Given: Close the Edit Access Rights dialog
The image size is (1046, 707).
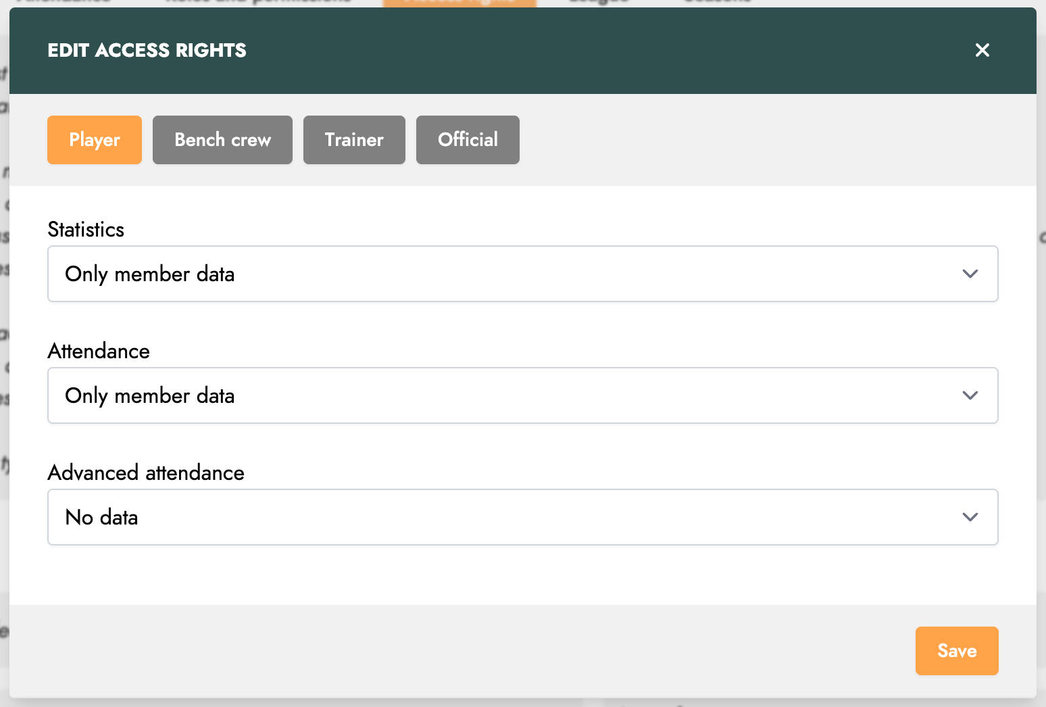Looking at the screenshot, I should 982,50.
